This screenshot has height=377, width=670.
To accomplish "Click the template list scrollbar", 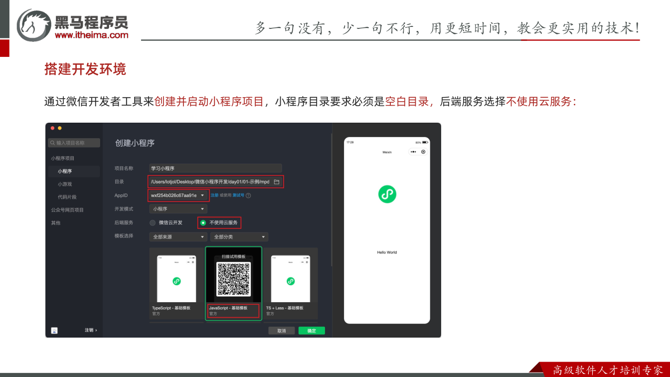I will tap(332, 199).
